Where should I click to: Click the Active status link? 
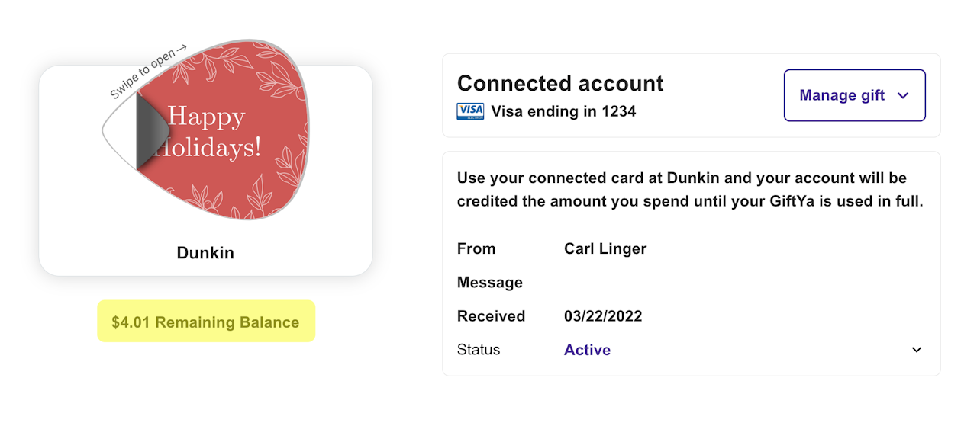point(587,350)
